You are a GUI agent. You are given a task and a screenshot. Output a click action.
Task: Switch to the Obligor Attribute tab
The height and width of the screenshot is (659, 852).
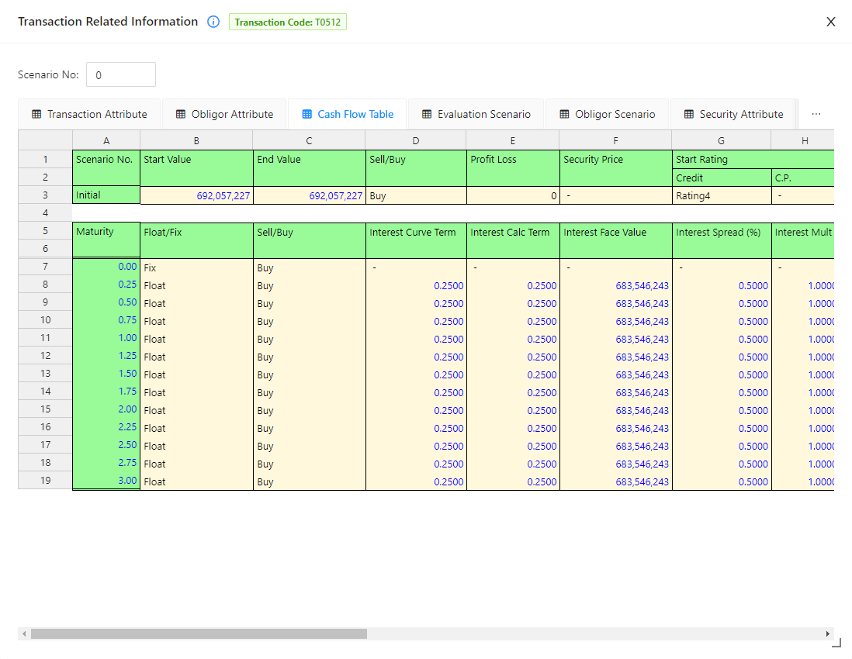(x=224, y=113)
